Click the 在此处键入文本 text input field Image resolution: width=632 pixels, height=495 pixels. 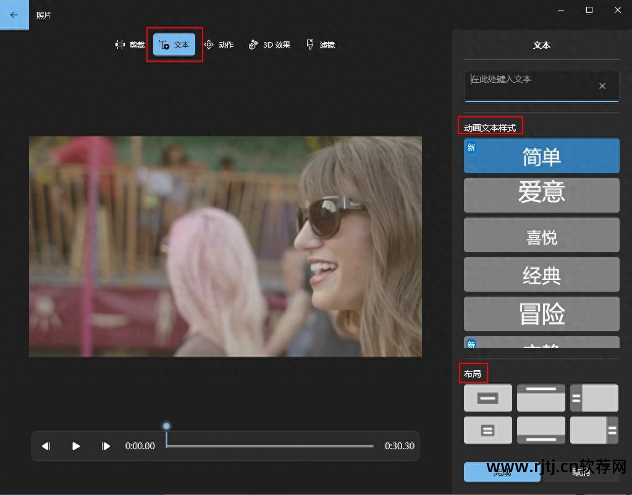(x=528, y=86)
